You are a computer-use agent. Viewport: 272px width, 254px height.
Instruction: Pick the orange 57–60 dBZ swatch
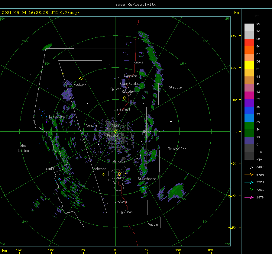[x=249, y=50]
